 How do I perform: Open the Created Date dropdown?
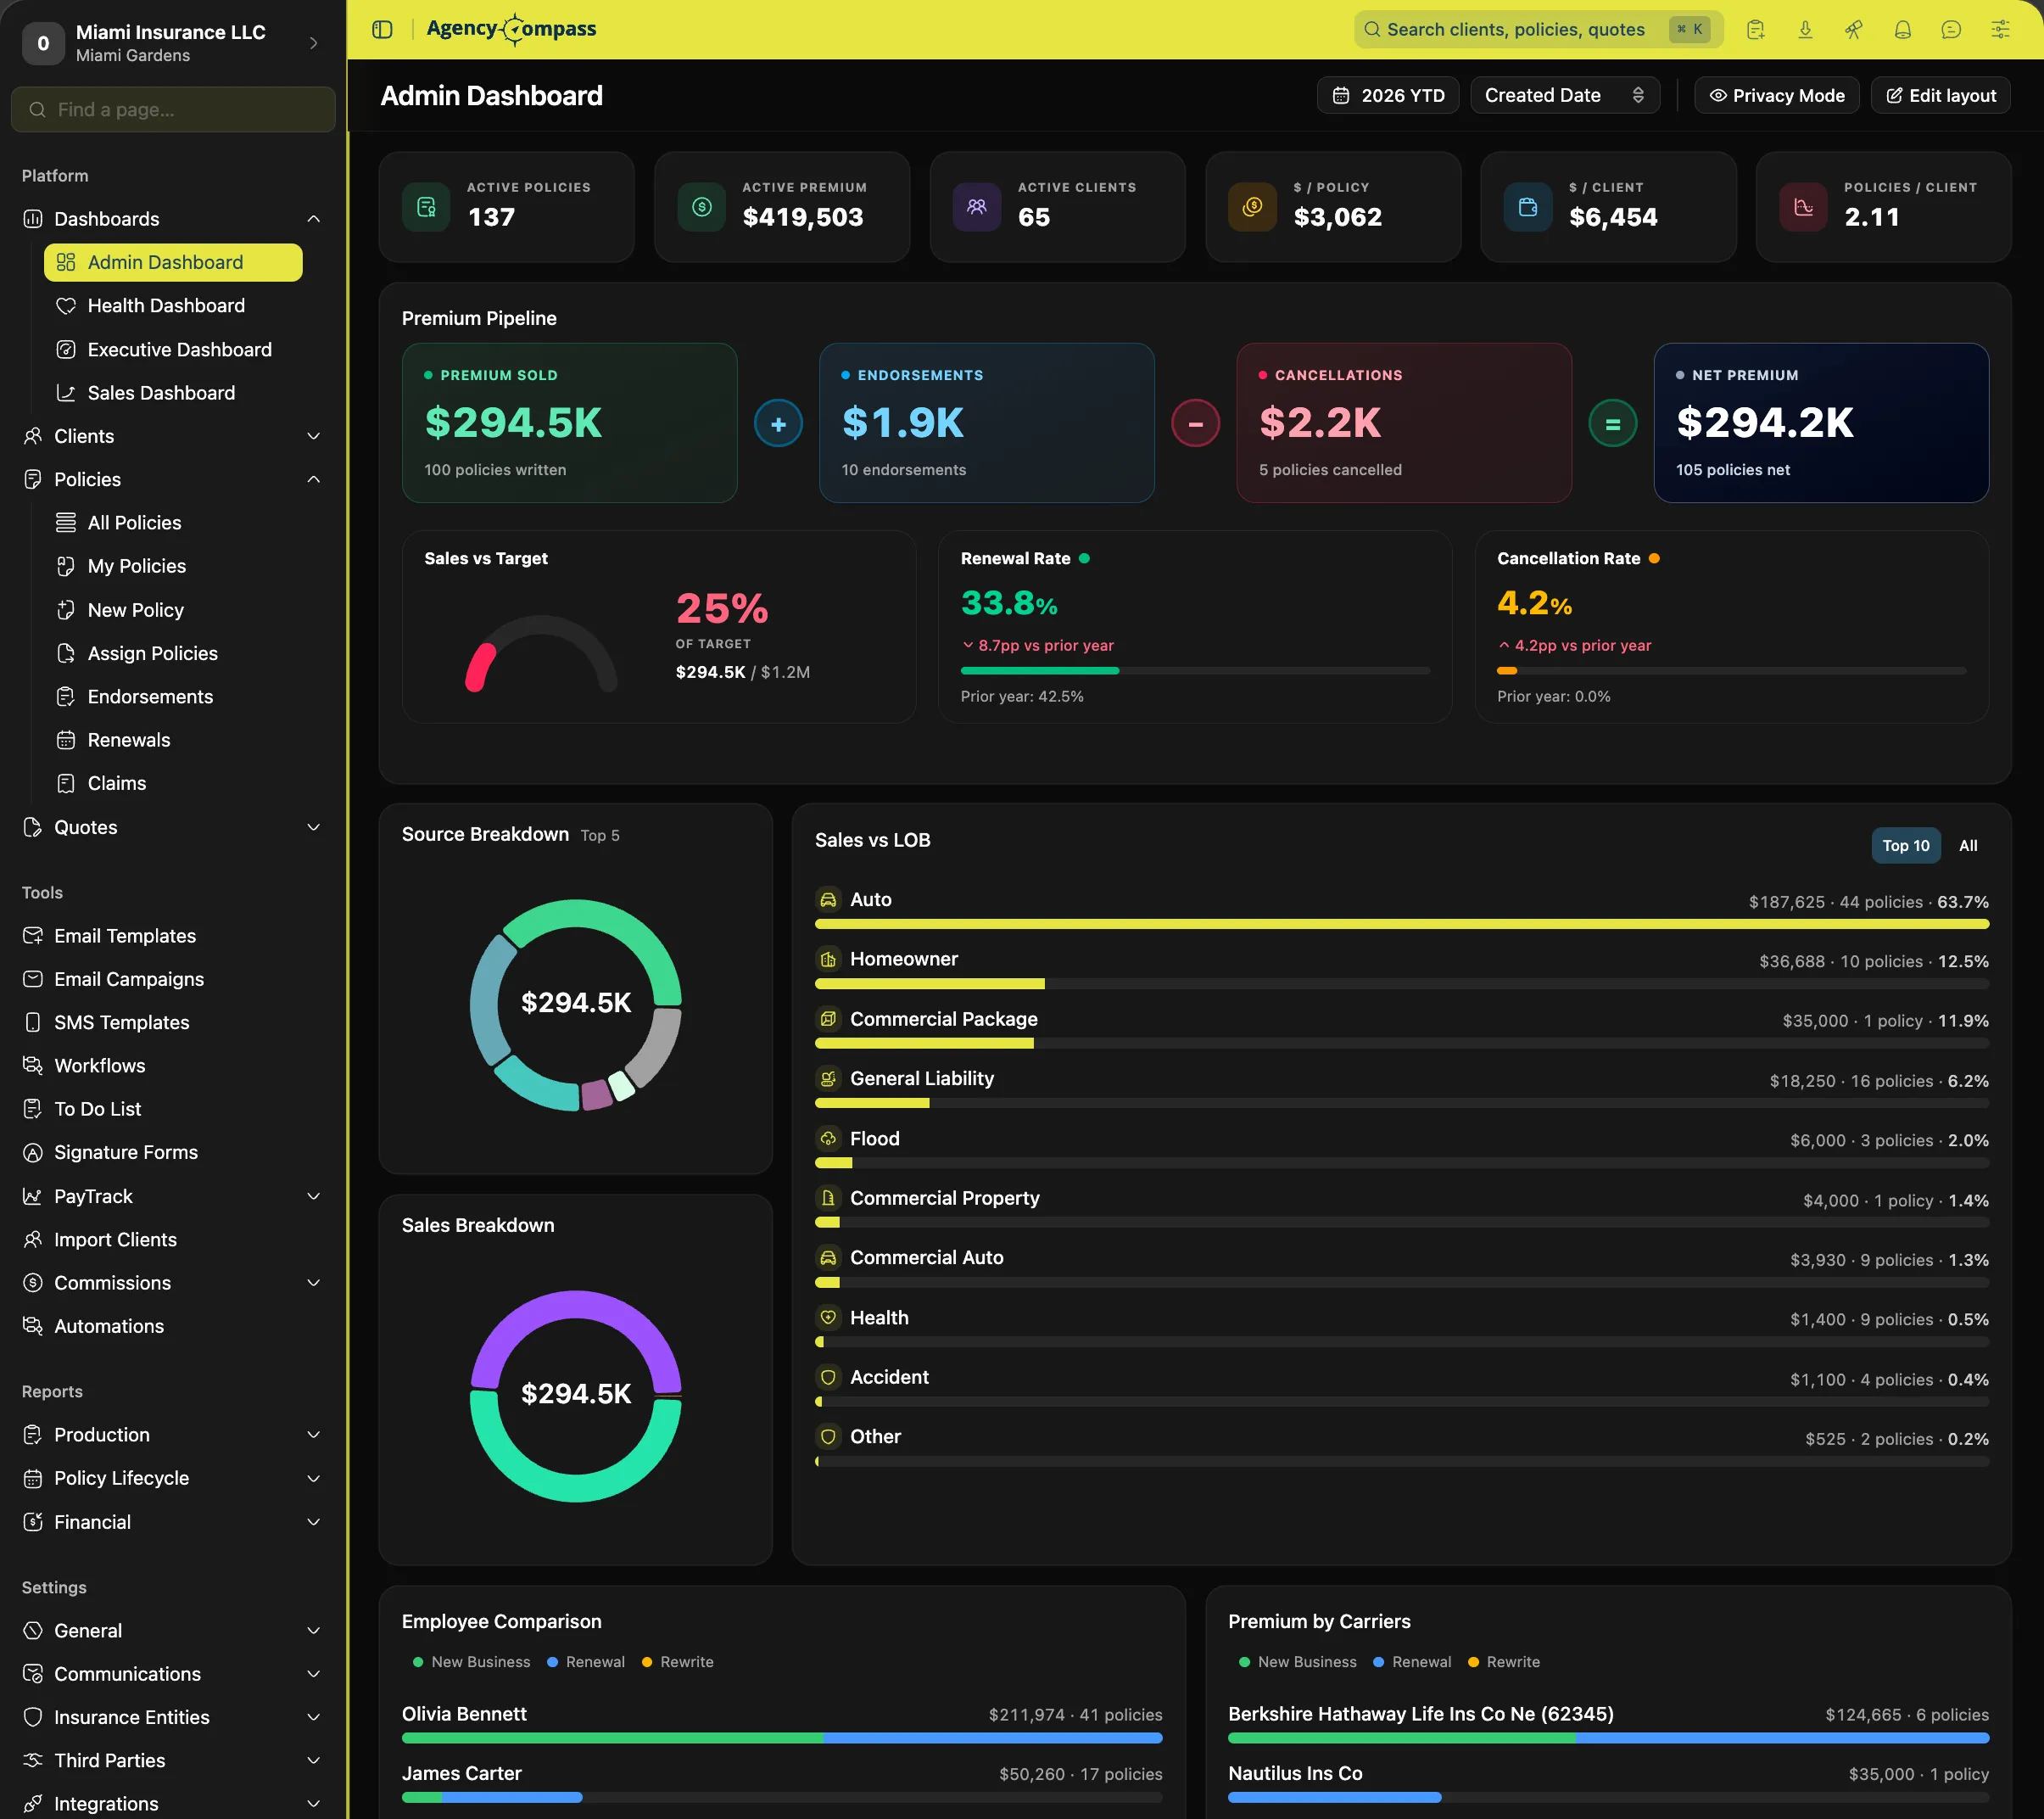1565,95
